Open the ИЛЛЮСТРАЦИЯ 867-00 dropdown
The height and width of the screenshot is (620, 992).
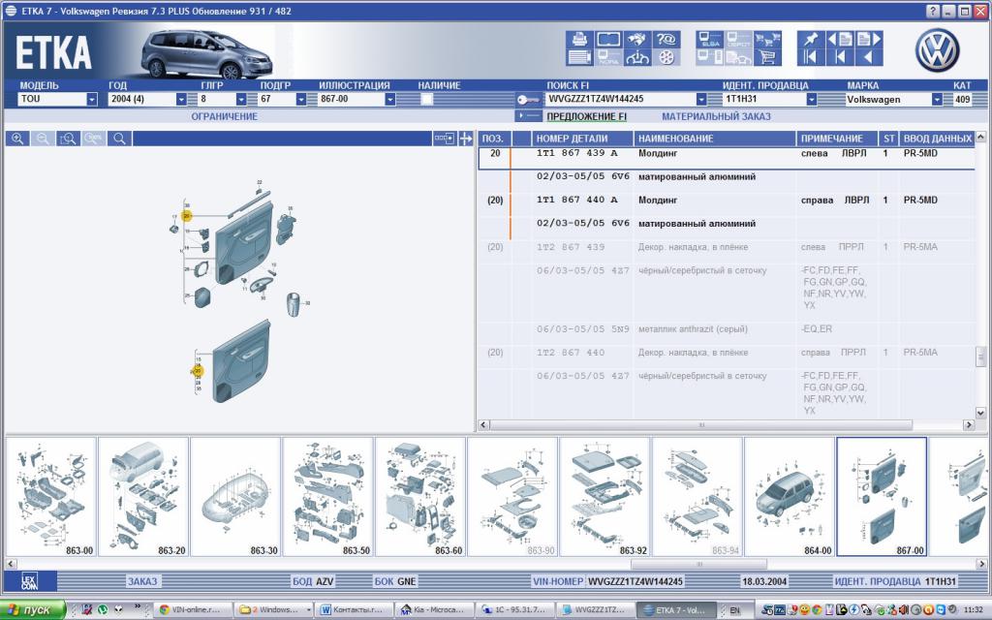click(390, 100)
